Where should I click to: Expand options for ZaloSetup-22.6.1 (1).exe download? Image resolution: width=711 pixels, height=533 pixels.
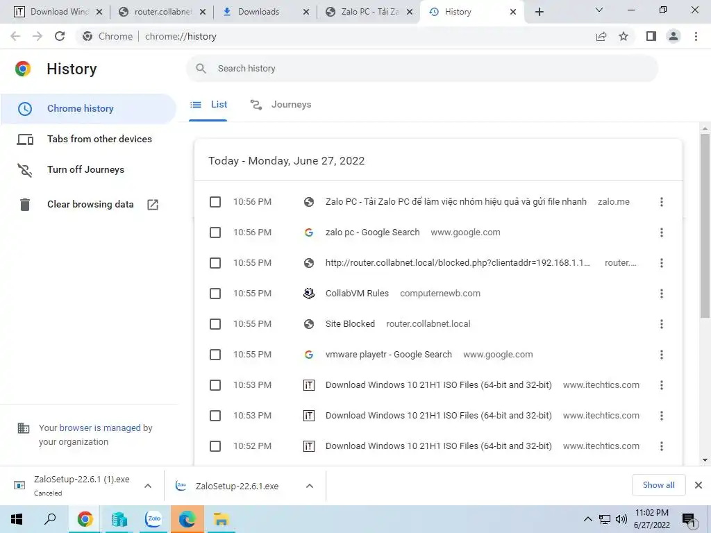coord(148,486)
